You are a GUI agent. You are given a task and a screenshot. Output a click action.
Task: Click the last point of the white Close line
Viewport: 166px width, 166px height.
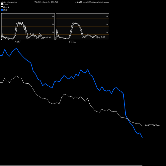(x=142, y=126)
